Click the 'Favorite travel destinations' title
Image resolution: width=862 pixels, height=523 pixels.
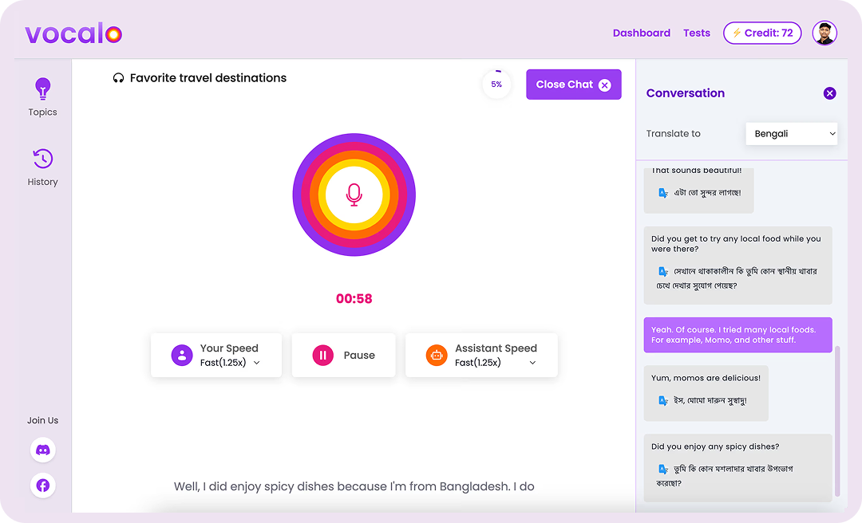[x=208, y=78]
